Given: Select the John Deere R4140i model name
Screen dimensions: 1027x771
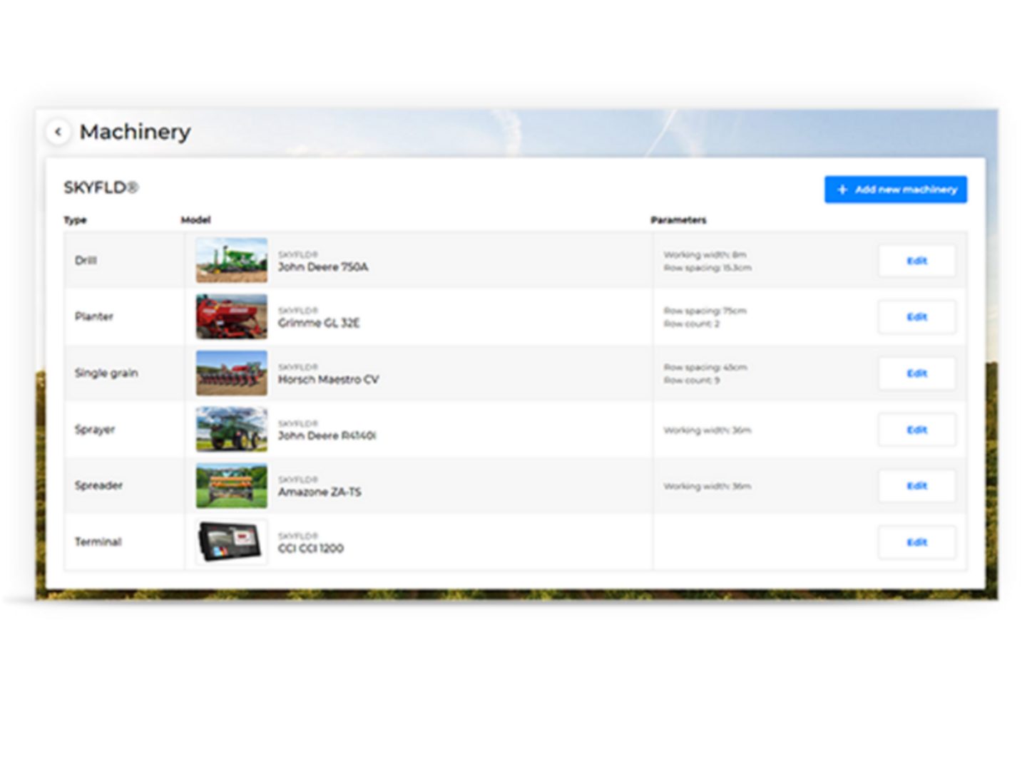Looking at the screenshot, I should (327, 436).
